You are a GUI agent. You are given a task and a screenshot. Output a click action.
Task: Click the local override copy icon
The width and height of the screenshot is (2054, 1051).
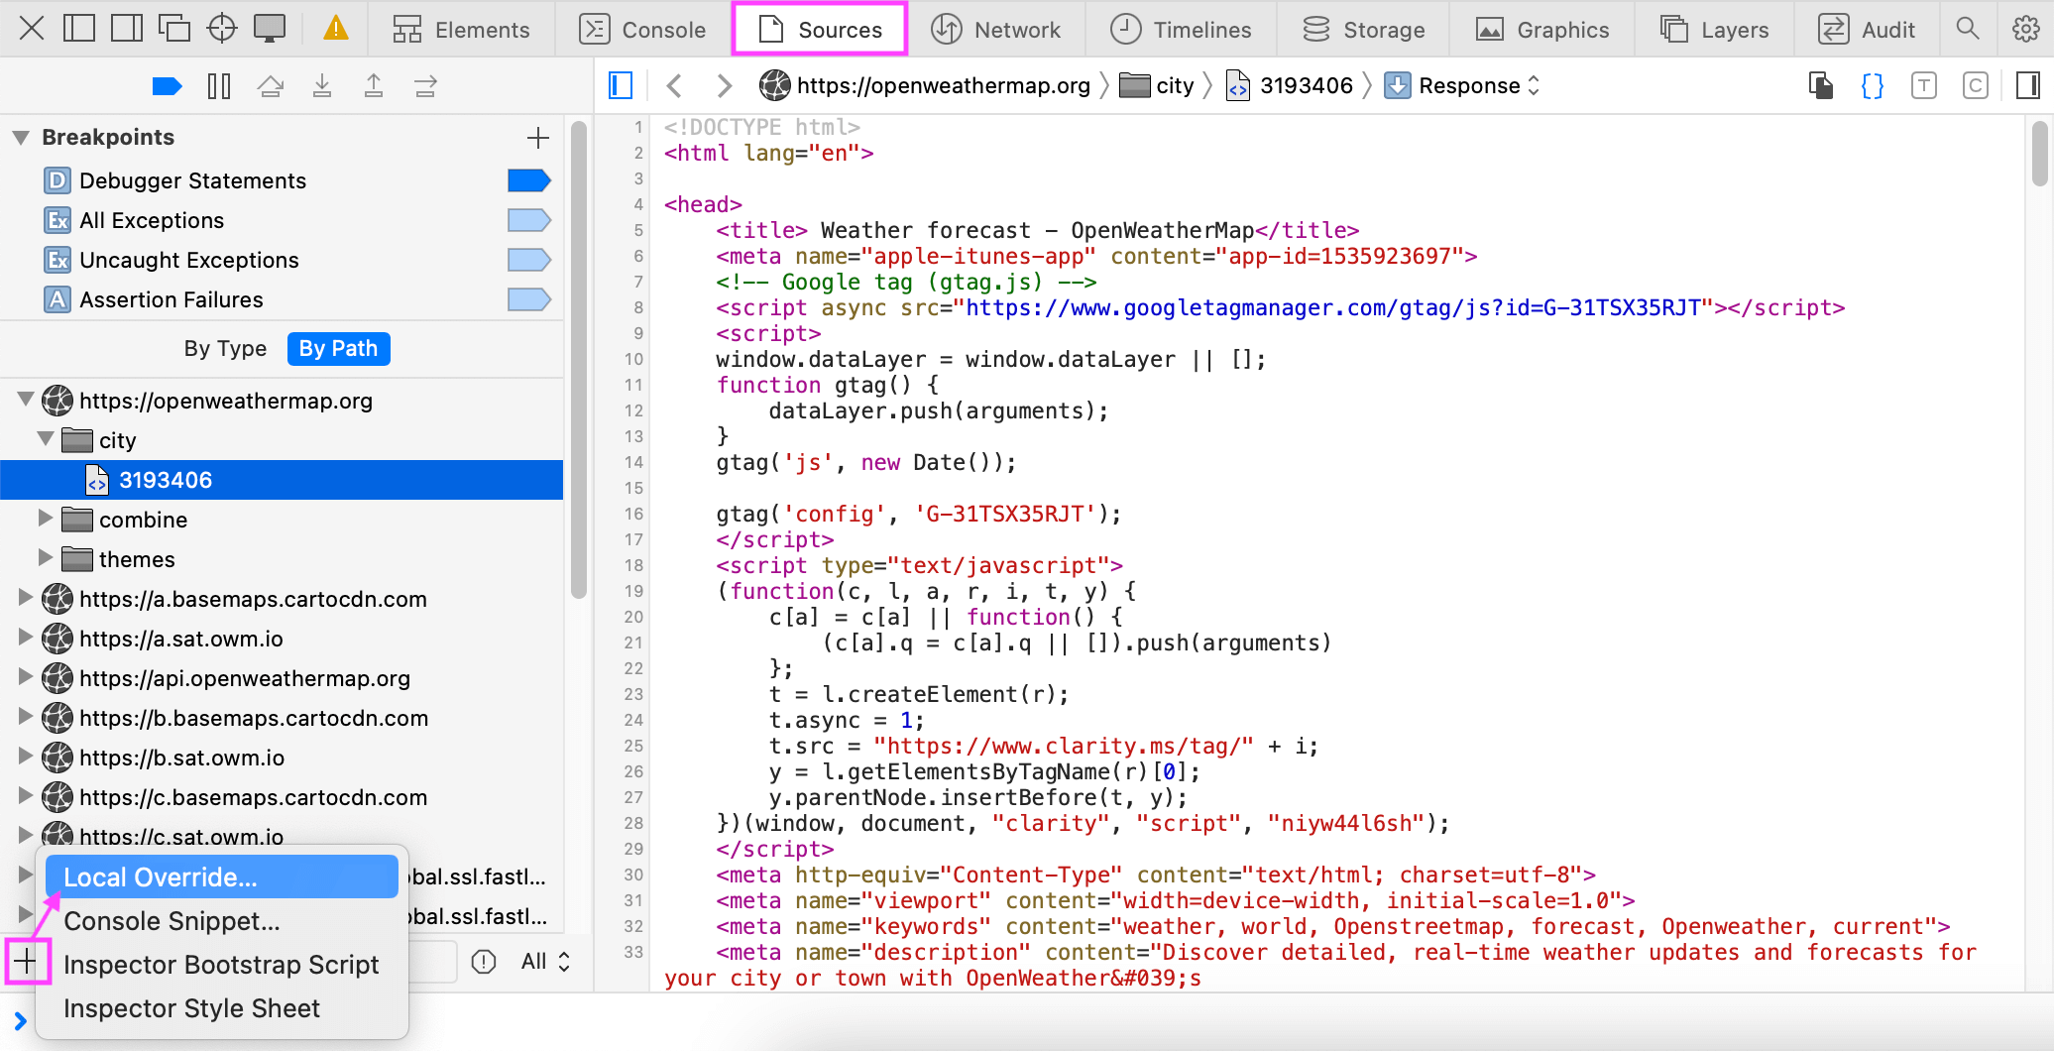[x=1821, y=86]
